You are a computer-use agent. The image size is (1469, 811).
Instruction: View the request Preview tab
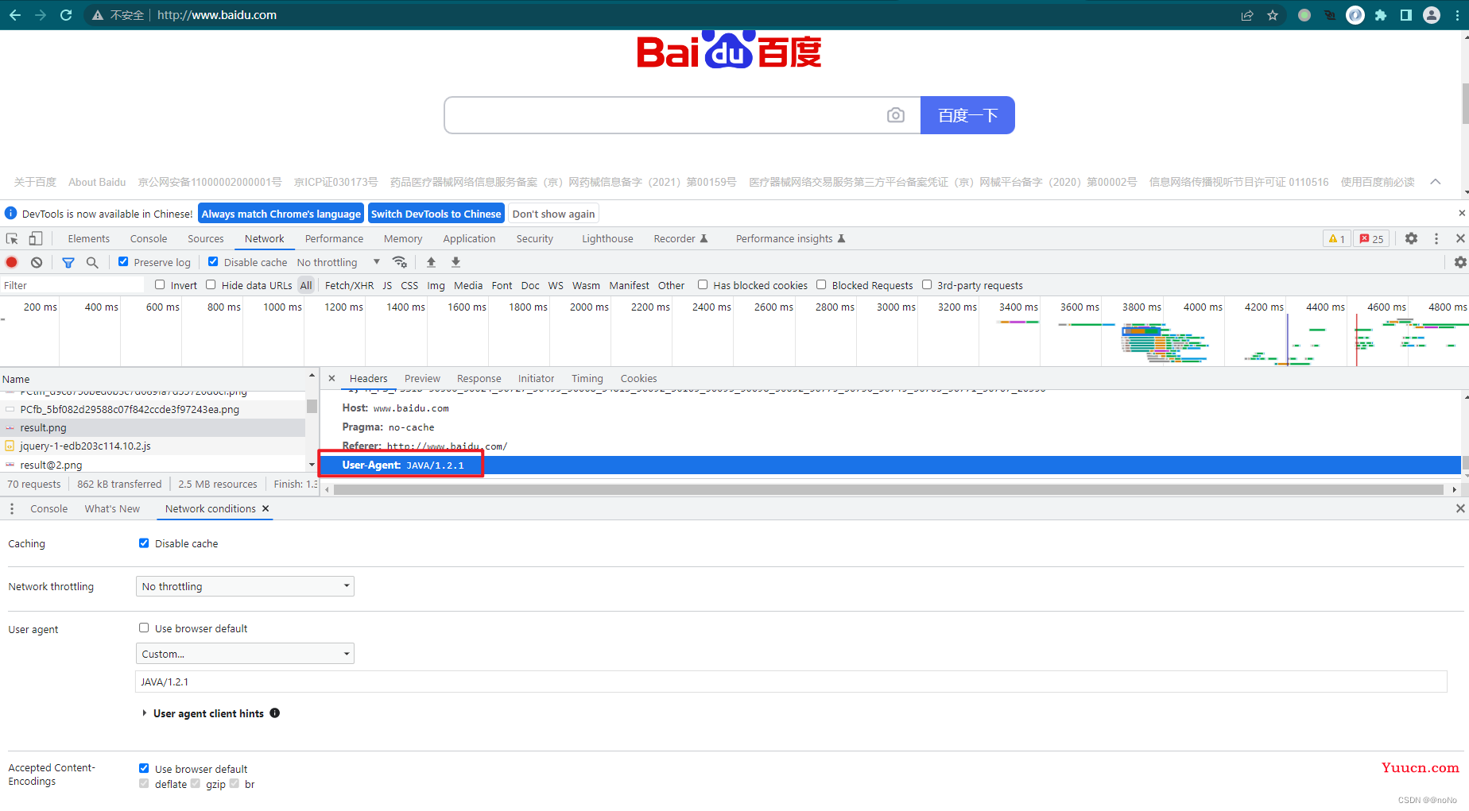[422, 378]
